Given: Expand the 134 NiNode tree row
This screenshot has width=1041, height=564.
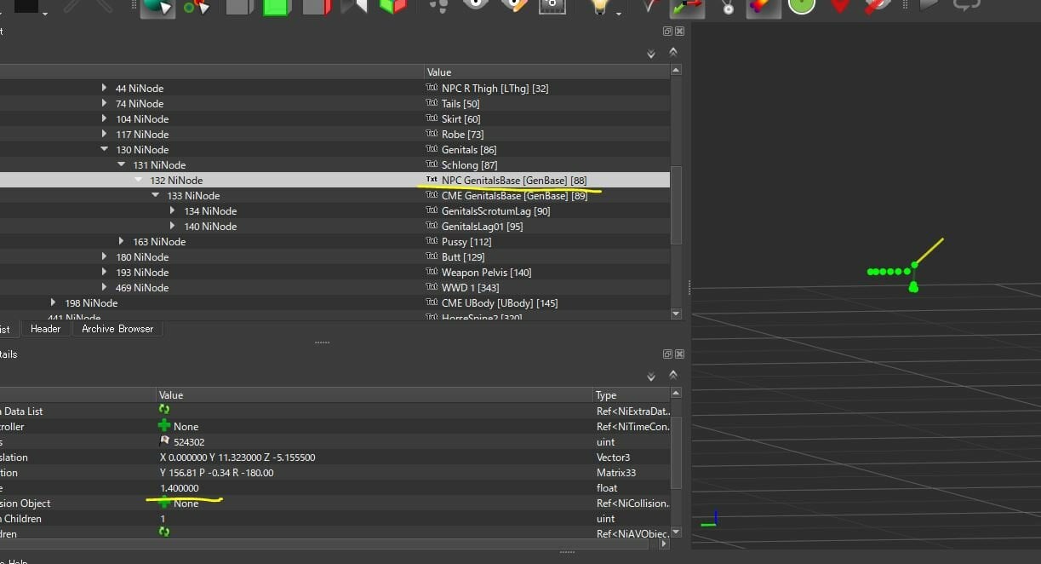Looking at the screenshot, I should (x=173, y=210).
